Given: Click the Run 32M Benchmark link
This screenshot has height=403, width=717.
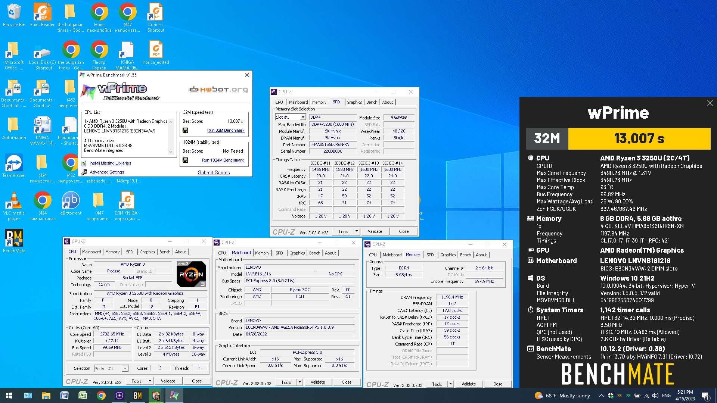Looking at the screenshot, I should coord(226,131).
